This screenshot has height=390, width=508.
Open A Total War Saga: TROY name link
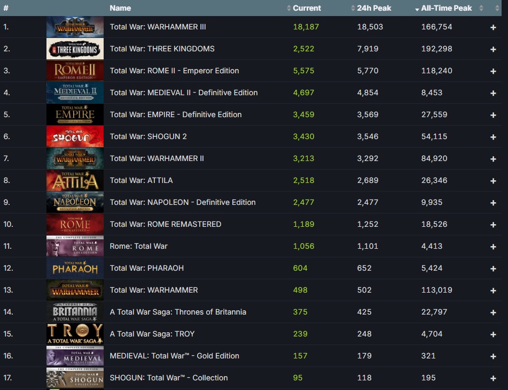(152, 334)
